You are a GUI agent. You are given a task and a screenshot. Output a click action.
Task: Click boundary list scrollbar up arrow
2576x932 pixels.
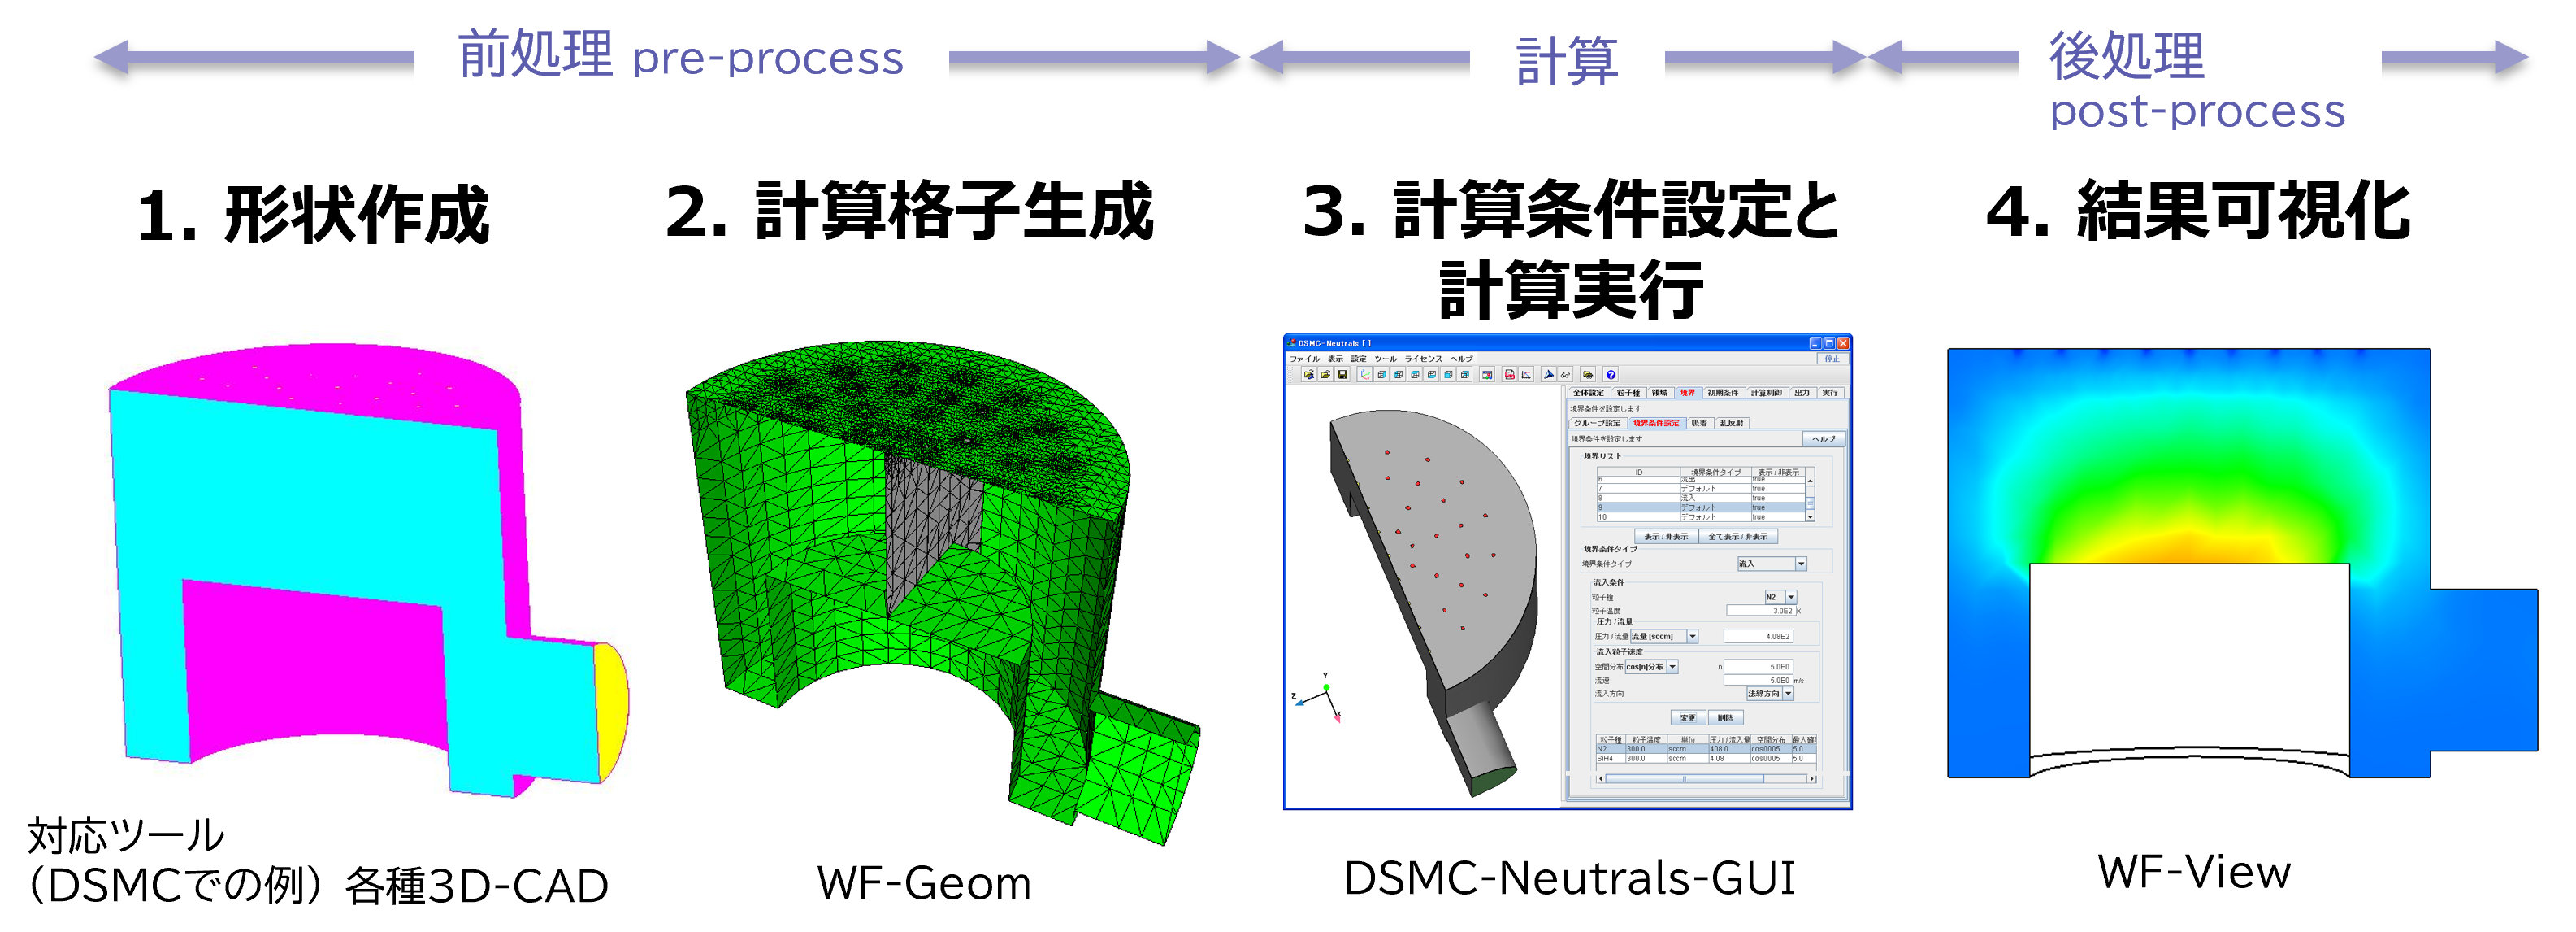click(x=1811, y=481)
